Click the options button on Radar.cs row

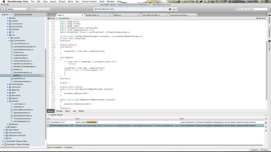pyautogui.click(x=42, y=76)
